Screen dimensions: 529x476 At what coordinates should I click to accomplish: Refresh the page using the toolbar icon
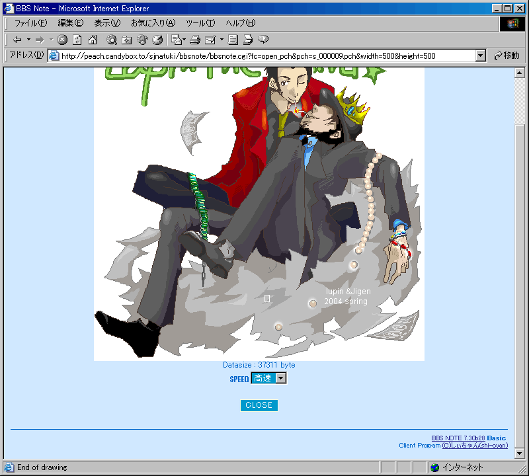pos(77,40)
